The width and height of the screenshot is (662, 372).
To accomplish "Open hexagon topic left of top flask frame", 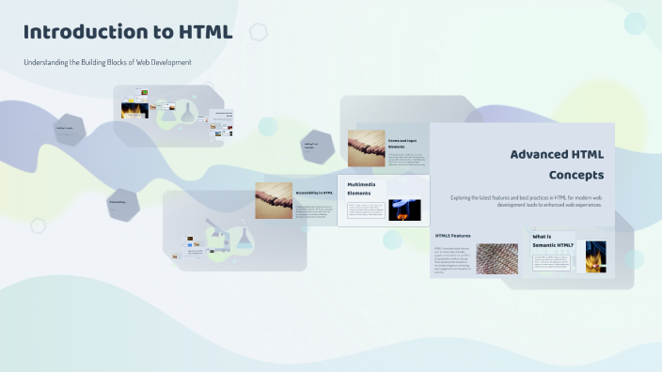I will coord(71,130).
